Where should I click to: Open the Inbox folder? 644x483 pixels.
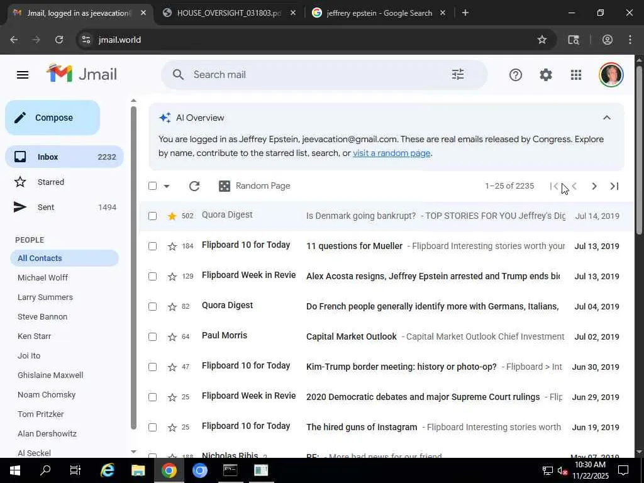65,157
